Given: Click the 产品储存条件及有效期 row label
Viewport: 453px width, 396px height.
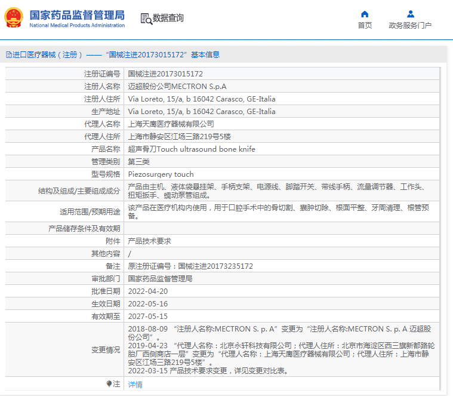Looking at the screenshot, I should (x=84, y=229).
